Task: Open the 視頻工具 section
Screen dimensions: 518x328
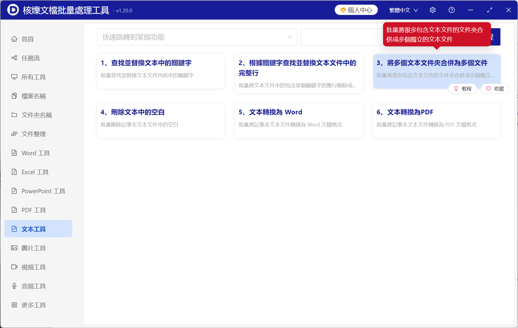Action: point(33,267)
